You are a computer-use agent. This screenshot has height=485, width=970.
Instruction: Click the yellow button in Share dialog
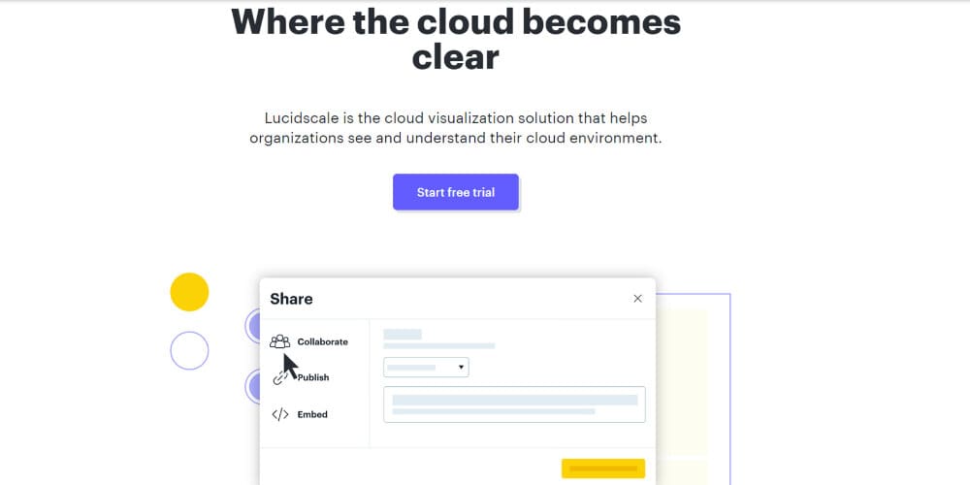(603, 469)
